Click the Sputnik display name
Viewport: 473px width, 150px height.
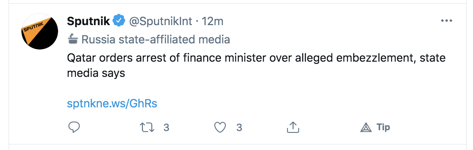point(89,21)
